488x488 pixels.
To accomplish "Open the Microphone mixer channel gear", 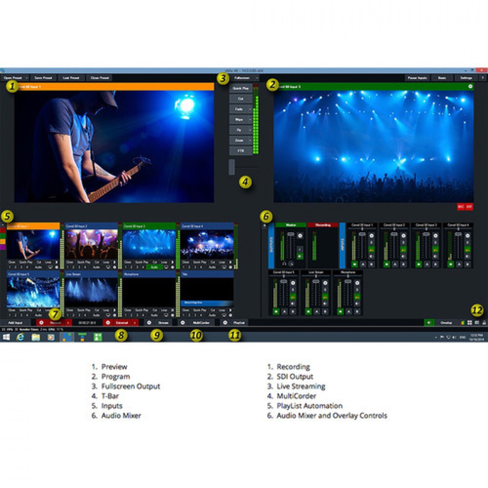I will pyautogui.click(x=357, y=283).
